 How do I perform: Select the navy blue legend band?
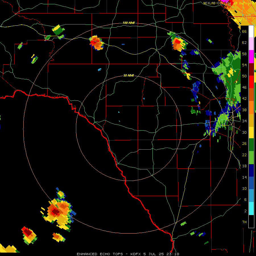click(x=251, y=170)
